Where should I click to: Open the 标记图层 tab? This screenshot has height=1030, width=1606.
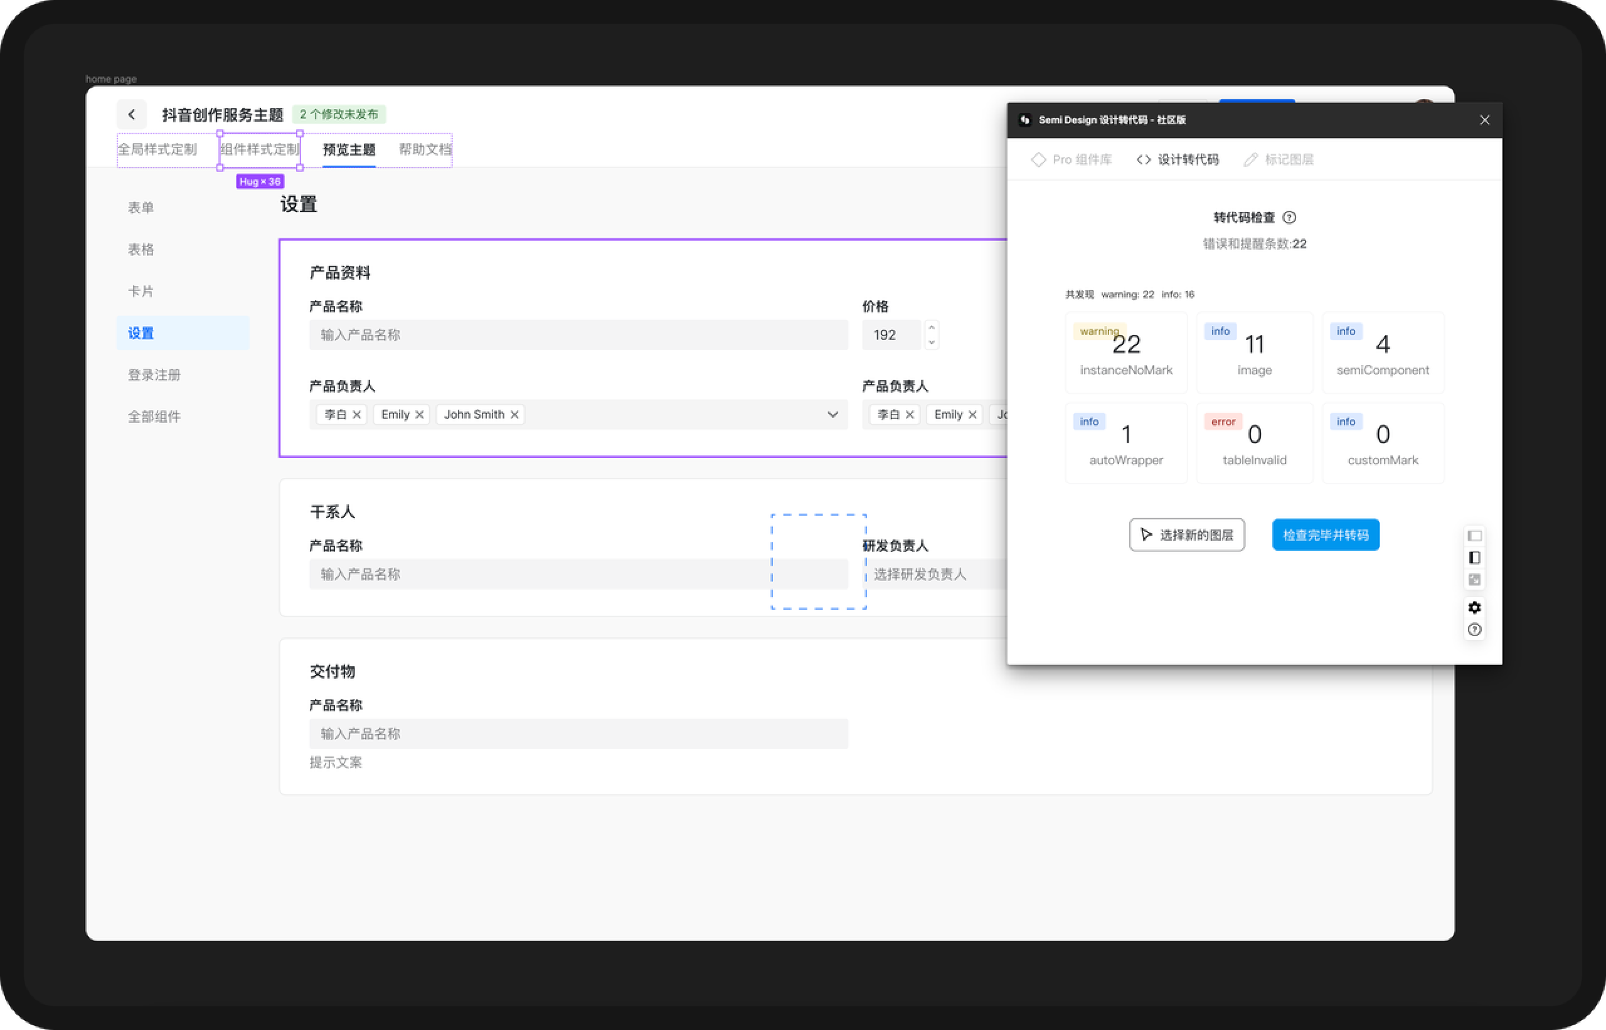[1279, 160]
